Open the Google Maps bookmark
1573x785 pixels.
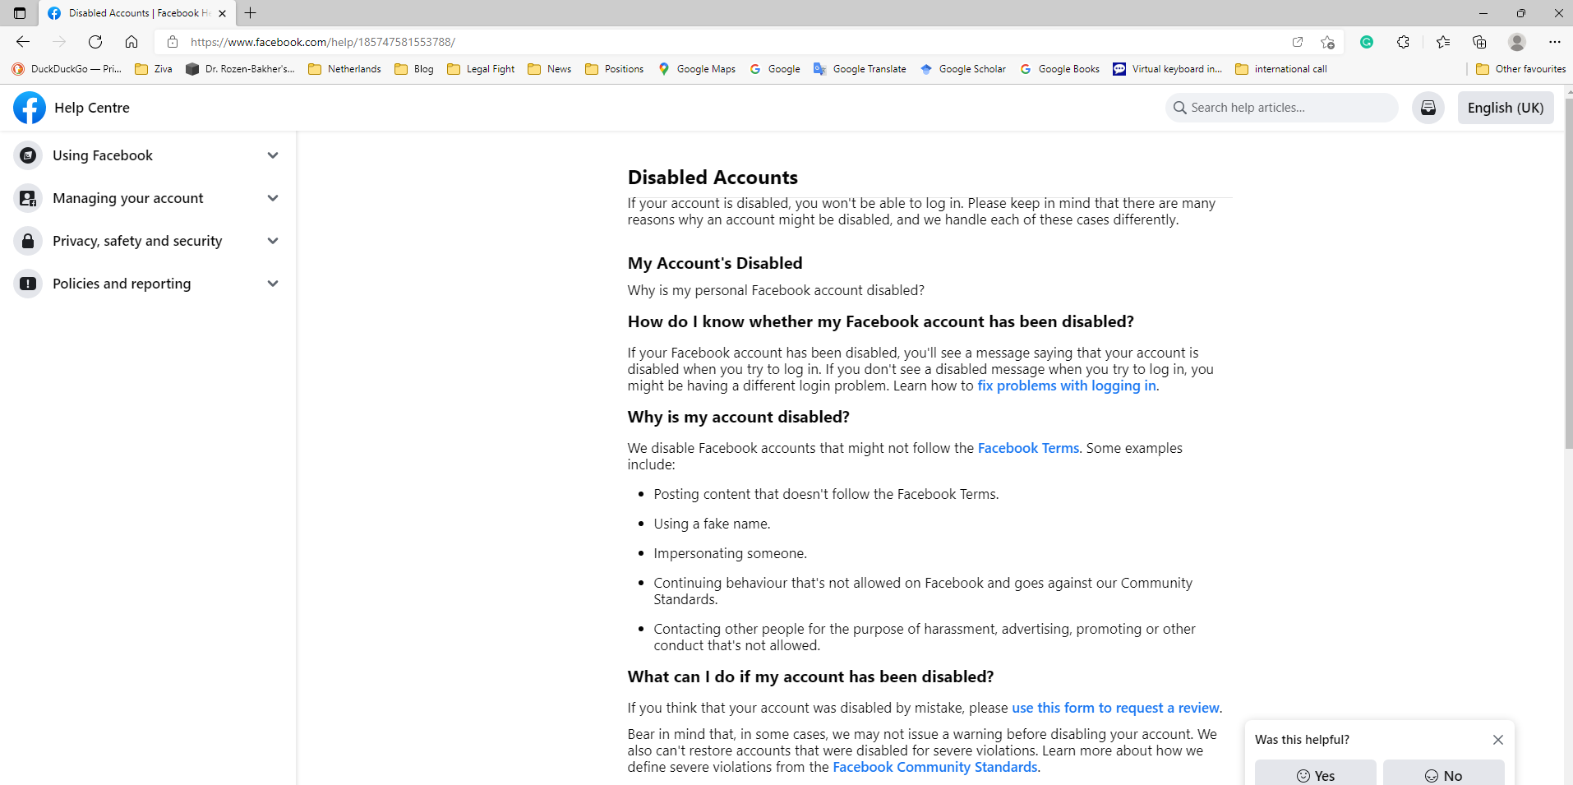click(697, 69)
